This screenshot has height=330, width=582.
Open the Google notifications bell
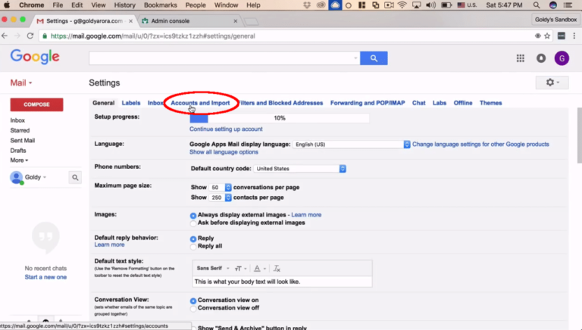pos(541,58)
